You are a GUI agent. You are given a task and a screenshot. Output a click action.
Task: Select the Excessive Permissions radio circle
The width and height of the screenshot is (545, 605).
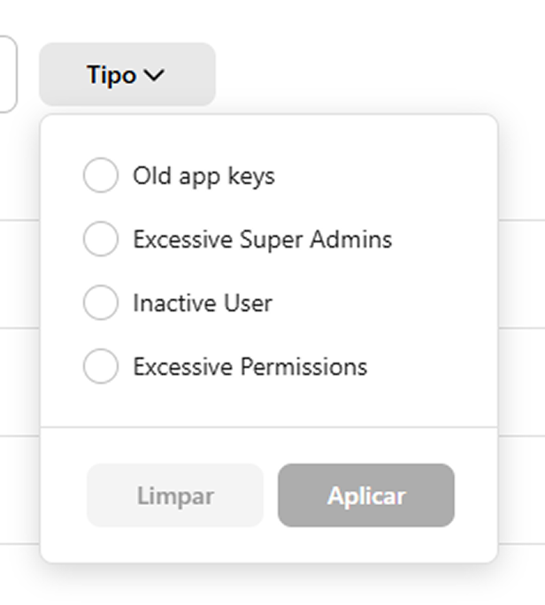point(100,366)
